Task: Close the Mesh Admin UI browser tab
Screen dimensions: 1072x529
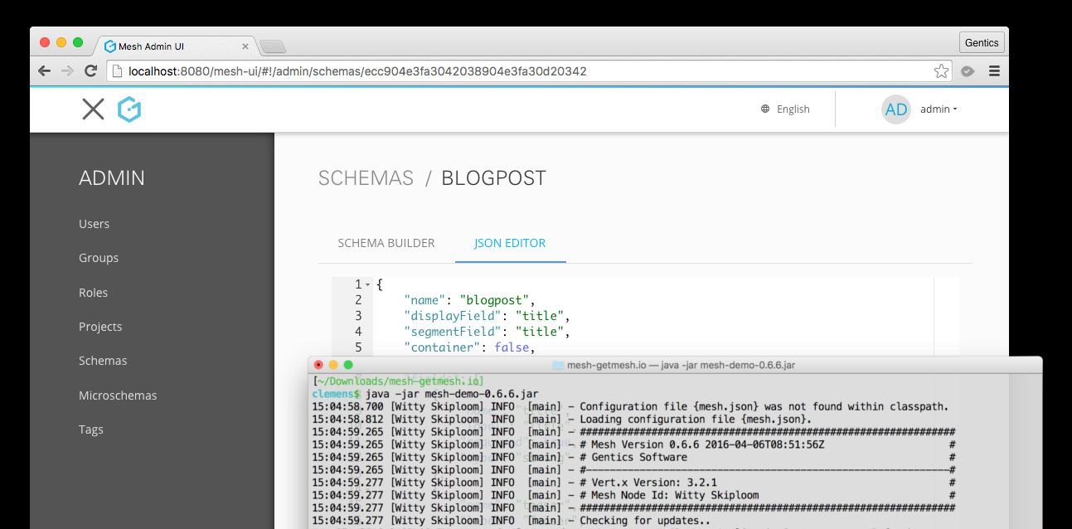Action: (x=245, y=46)
